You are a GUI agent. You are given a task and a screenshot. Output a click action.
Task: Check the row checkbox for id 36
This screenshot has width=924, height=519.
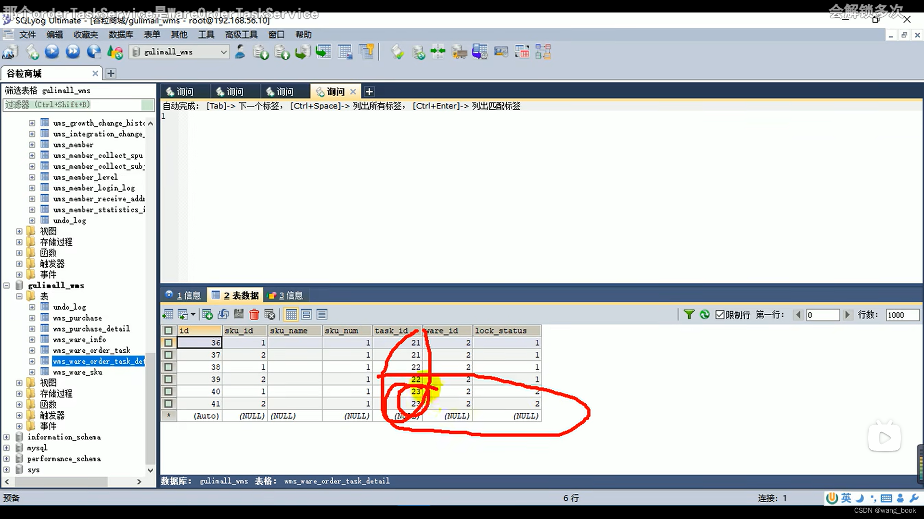(168, 343)
